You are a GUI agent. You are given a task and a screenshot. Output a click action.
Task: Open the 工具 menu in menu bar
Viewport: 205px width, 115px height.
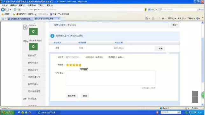click(x=41, y=5)
